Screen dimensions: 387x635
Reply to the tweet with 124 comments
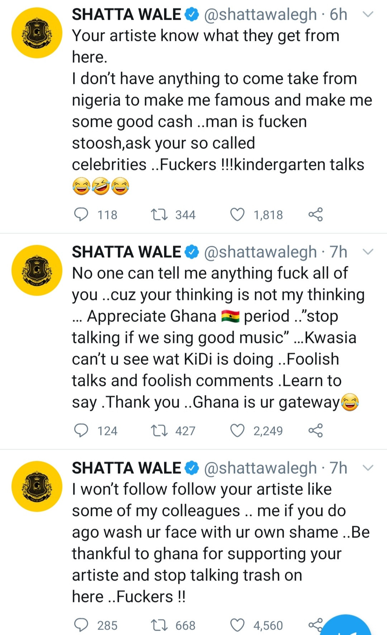(x=81, y=430)
